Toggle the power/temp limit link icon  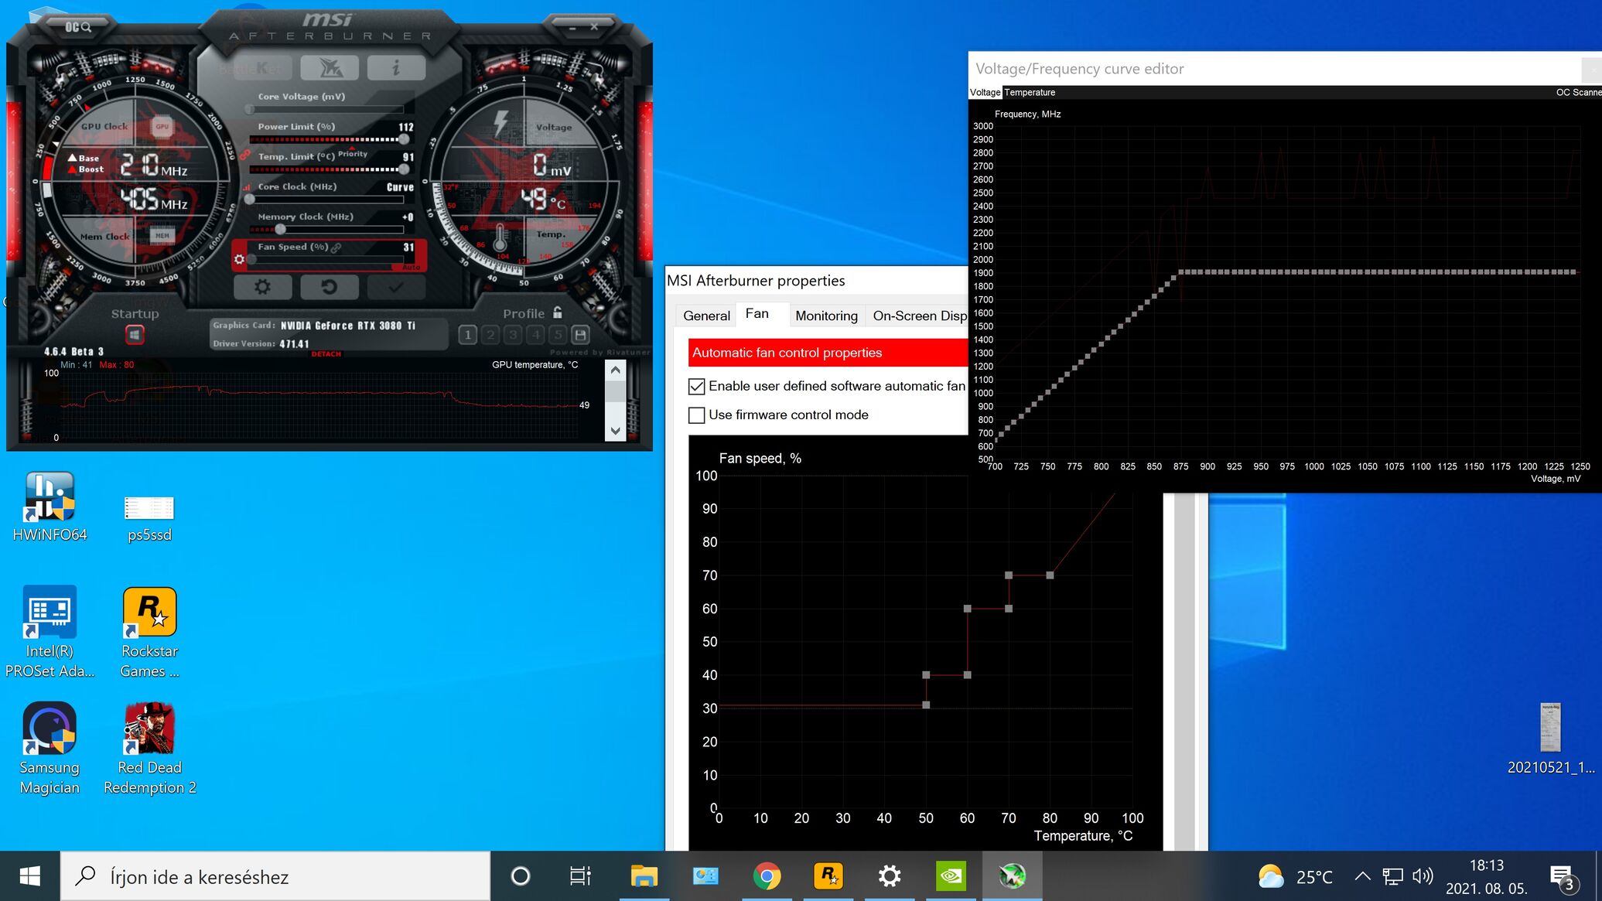coord(244,155)
